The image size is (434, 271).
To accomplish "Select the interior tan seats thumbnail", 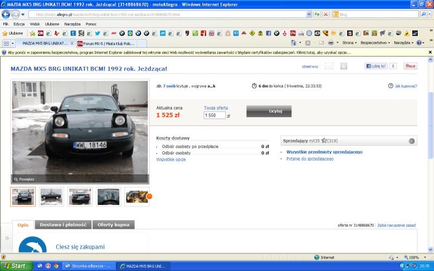I will click(137, 197).
